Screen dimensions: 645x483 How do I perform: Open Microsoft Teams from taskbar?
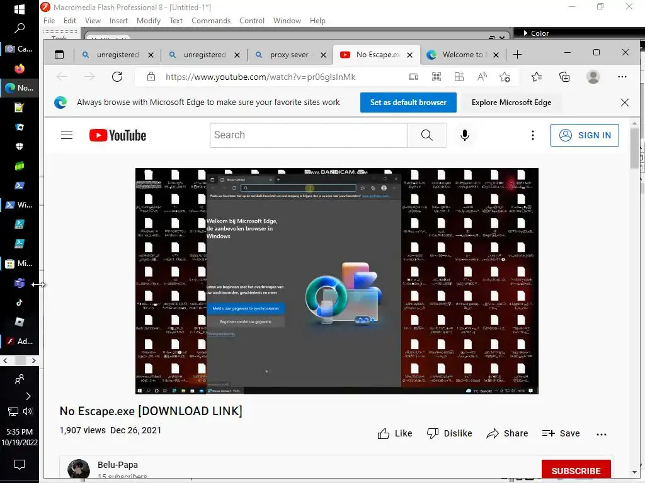point(20,283)
